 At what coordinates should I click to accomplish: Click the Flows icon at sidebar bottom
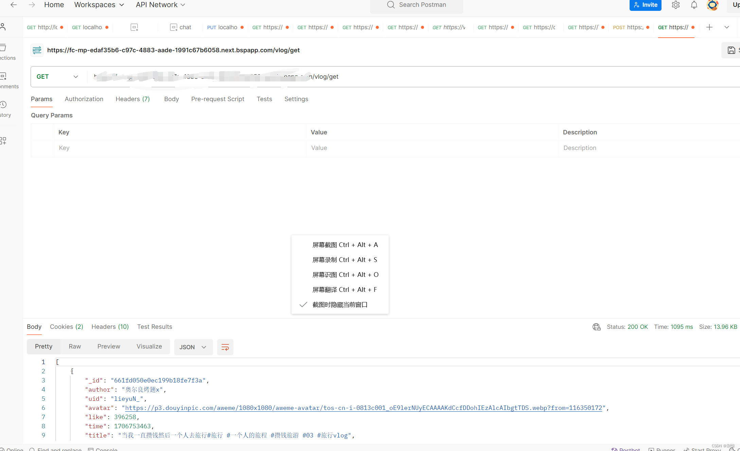pos(3,141)
